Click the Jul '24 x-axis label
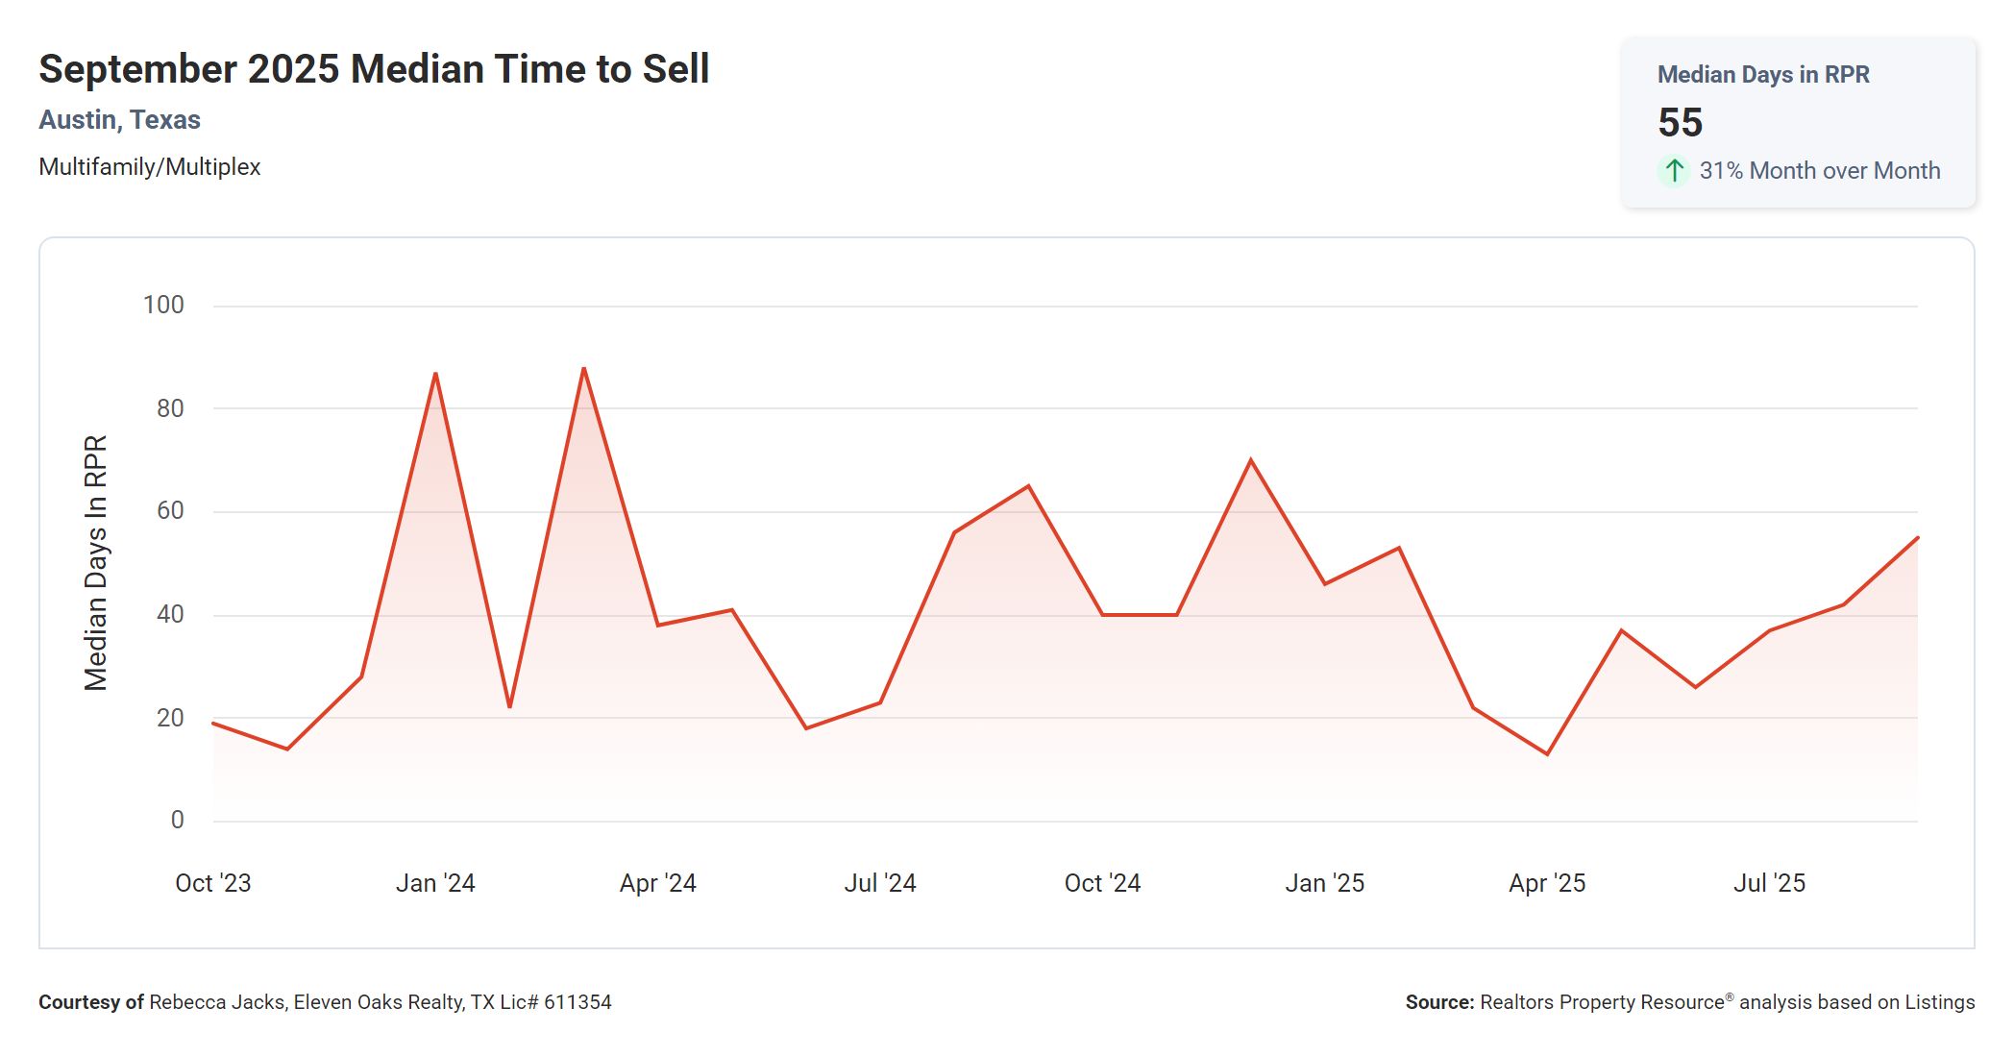The width and height of the screenshot is (2014, 1057). pyautogui.click(x=880, y=883)
